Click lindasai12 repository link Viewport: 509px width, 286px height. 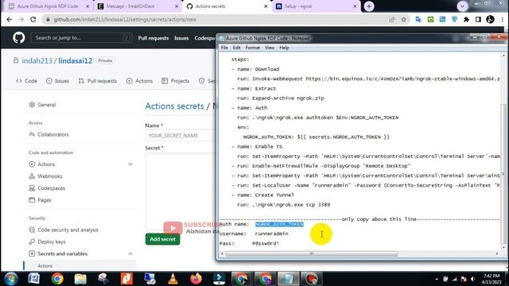(x=76, y=60)
